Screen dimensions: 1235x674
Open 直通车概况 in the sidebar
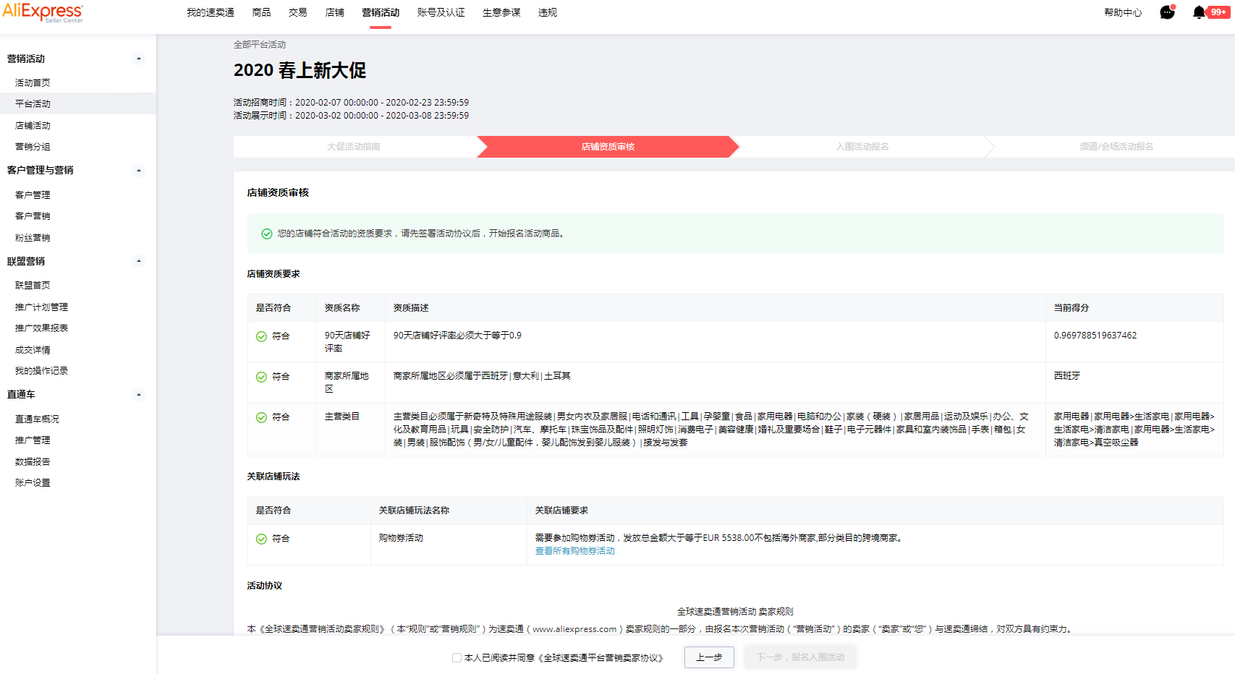[x=37, y=419]
